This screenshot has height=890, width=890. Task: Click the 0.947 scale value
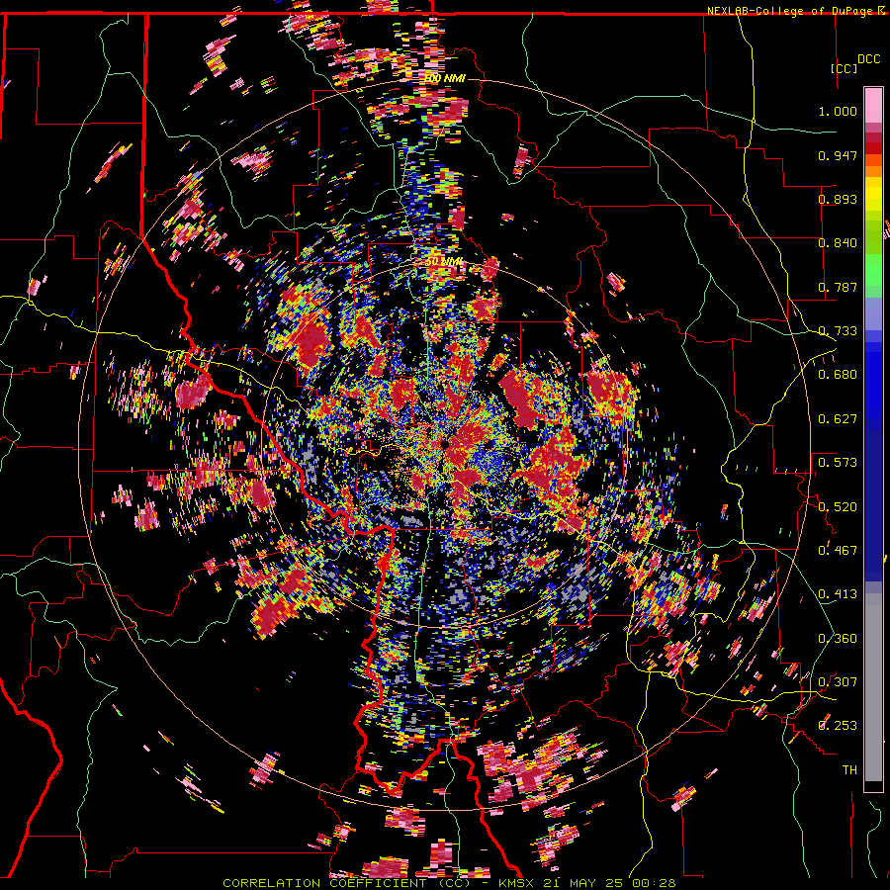coord(838,155)
